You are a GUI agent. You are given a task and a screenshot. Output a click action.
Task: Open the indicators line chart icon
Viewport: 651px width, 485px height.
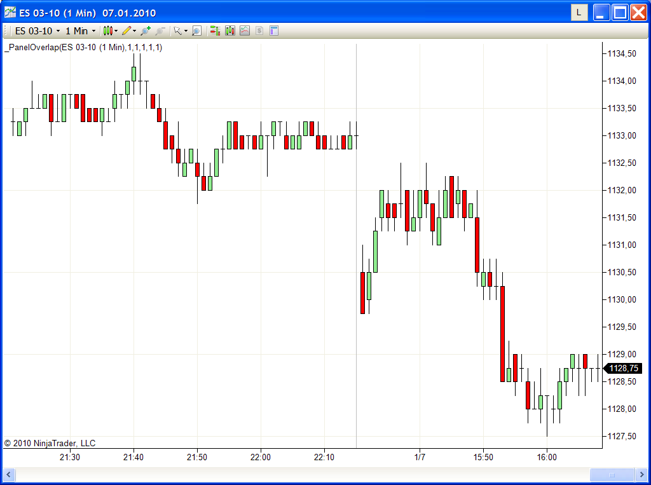(245, 31)
